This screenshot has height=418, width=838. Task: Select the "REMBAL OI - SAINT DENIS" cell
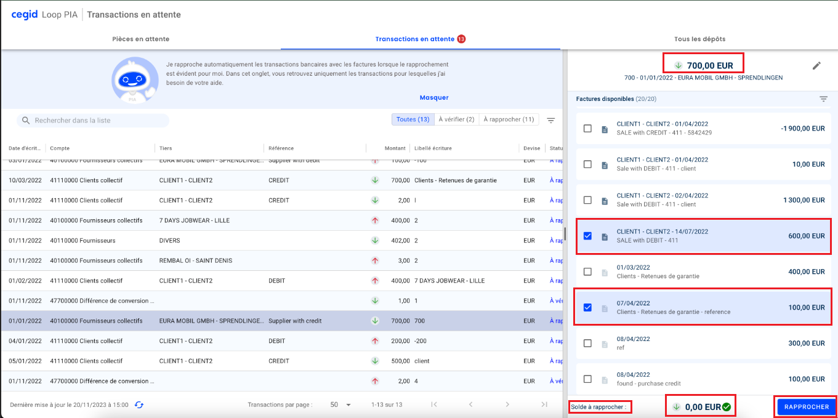pyautogui.click(x=196, y=260)
